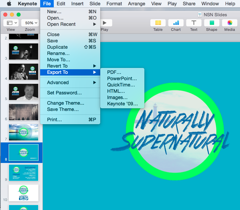This screenshot has height=210, width=240.
Task: Select slide 5 John thumbnail
Action: point(24,92)
